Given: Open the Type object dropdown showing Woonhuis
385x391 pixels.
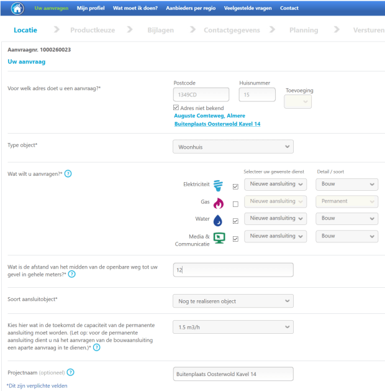Looking at the screenshot, I should tap(233, 146).
